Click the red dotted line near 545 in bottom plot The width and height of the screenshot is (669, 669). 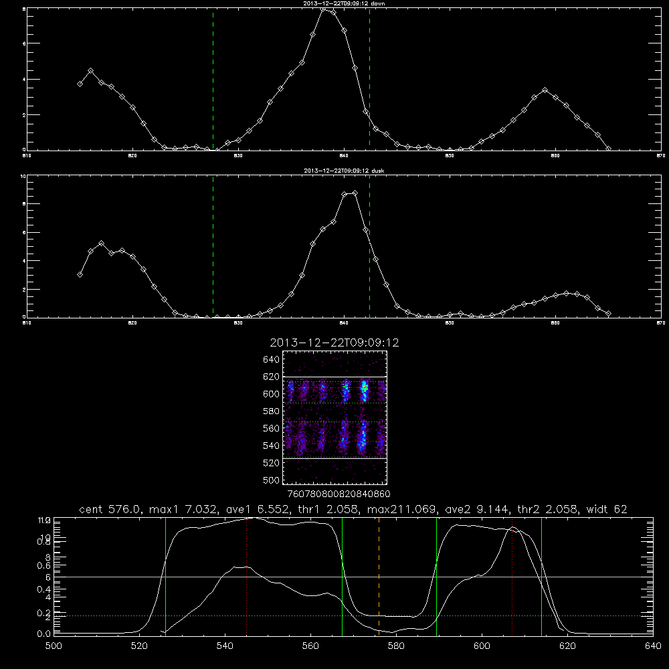[x=247, y=576]
